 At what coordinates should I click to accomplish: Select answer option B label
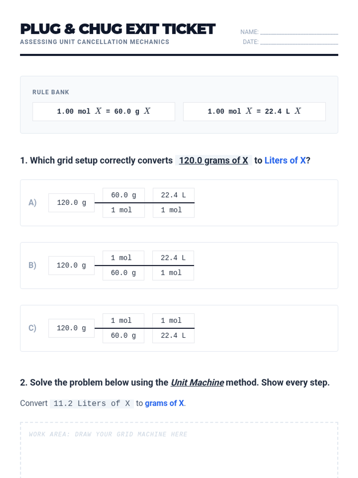pos(33,265)
